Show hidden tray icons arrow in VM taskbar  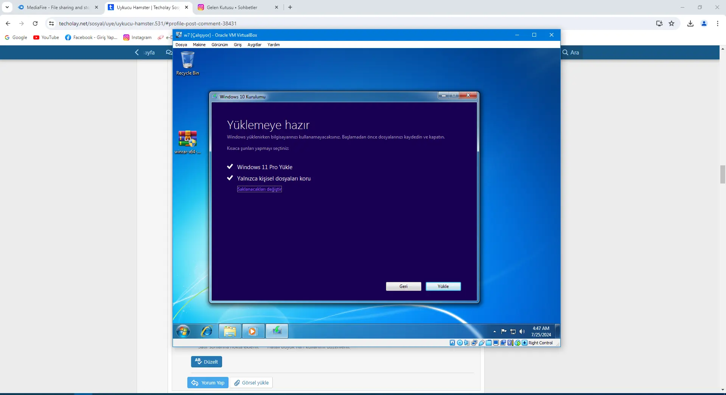click(494, 331)
